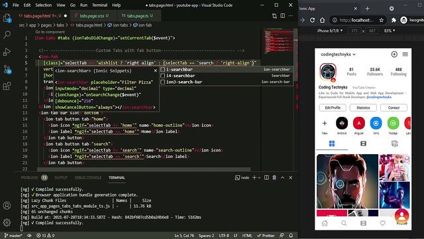Tap home tab icon in app

[x=325, y=223]
